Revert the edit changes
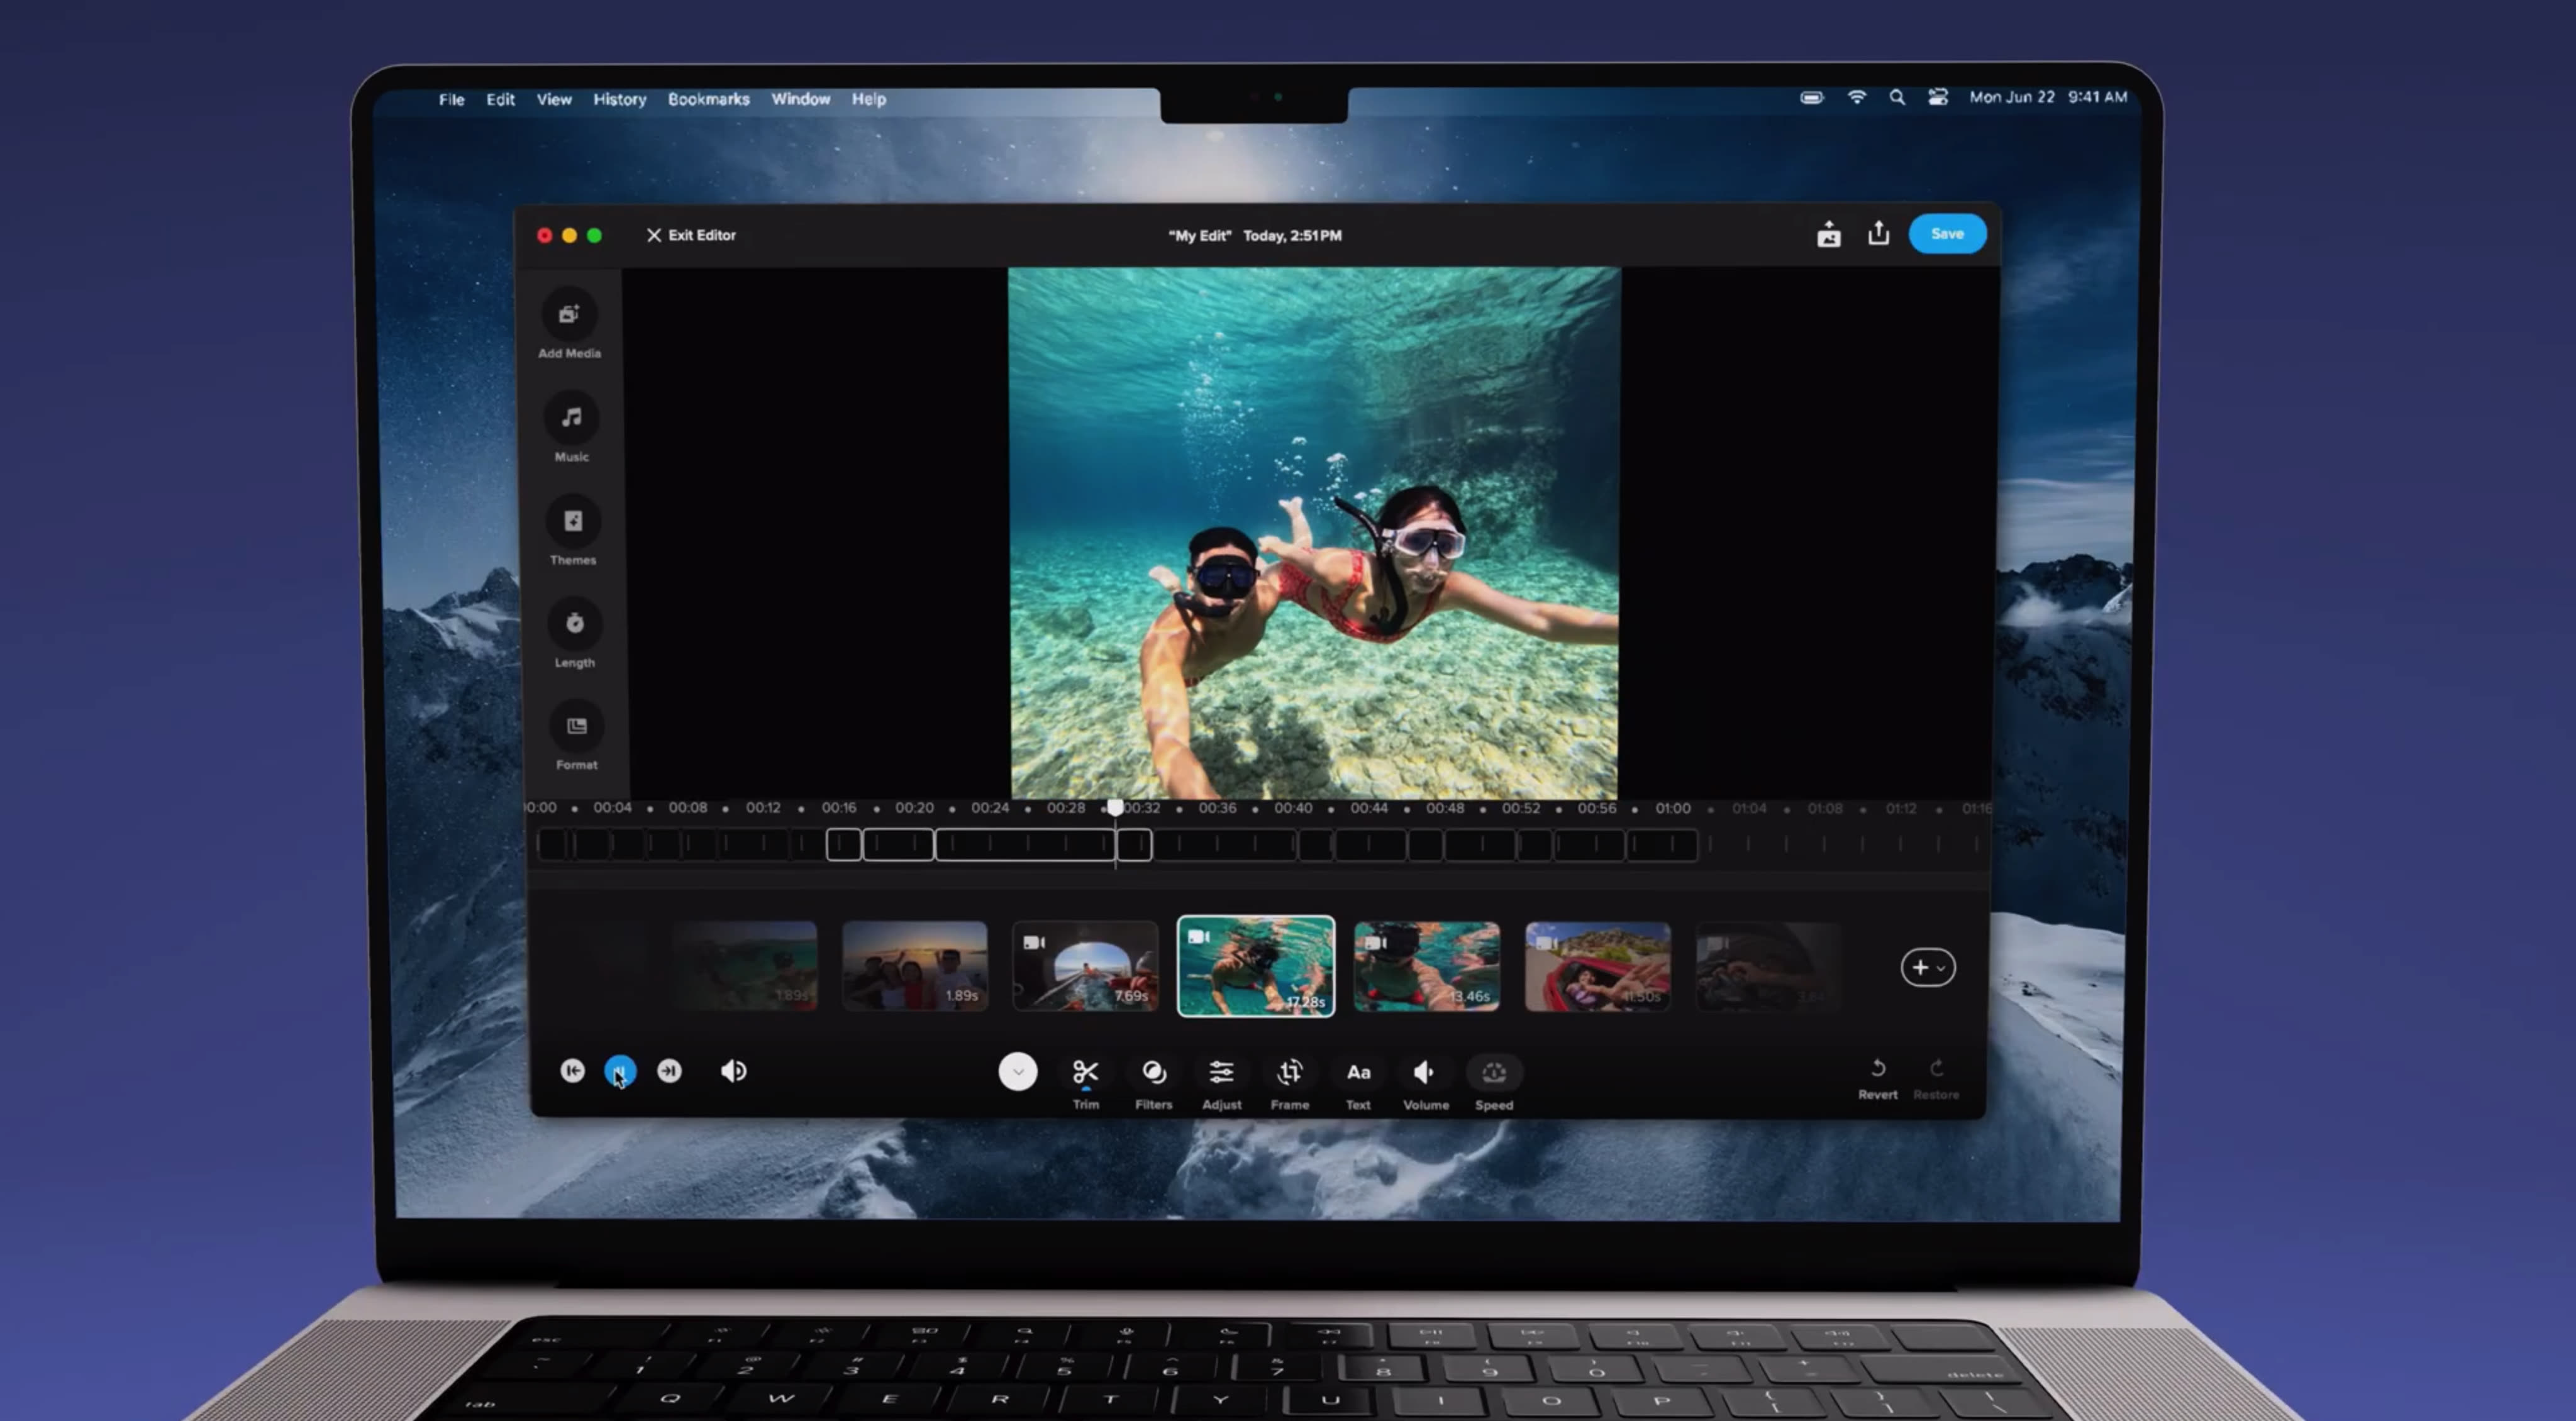This screenshot has height=1421, width=2576. [1877, 1071]
